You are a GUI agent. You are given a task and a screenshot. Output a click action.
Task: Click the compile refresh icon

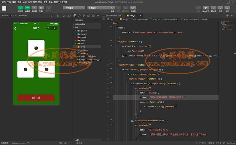coord(112,8)
